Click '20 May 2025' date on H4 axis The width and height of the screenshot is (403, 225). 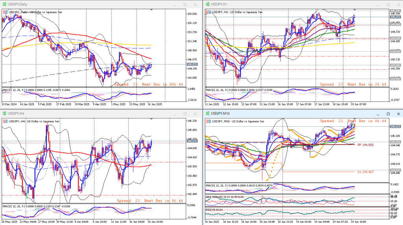click(x=9, y=221)
